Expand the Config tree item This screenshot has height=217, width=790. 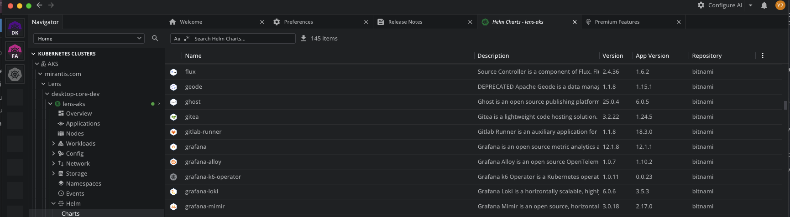pos(53,153)
